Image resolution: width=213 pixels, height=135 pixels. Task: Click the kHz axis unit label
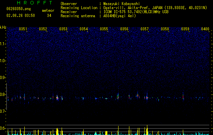pos(3,27)
